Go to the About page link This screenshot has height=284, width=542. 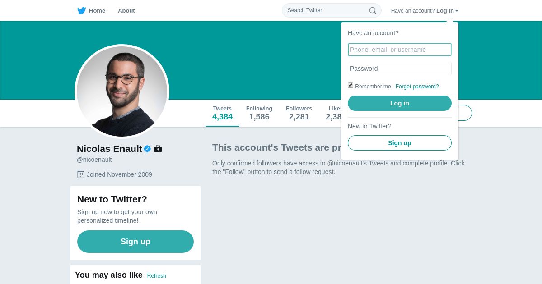point(126,11)
